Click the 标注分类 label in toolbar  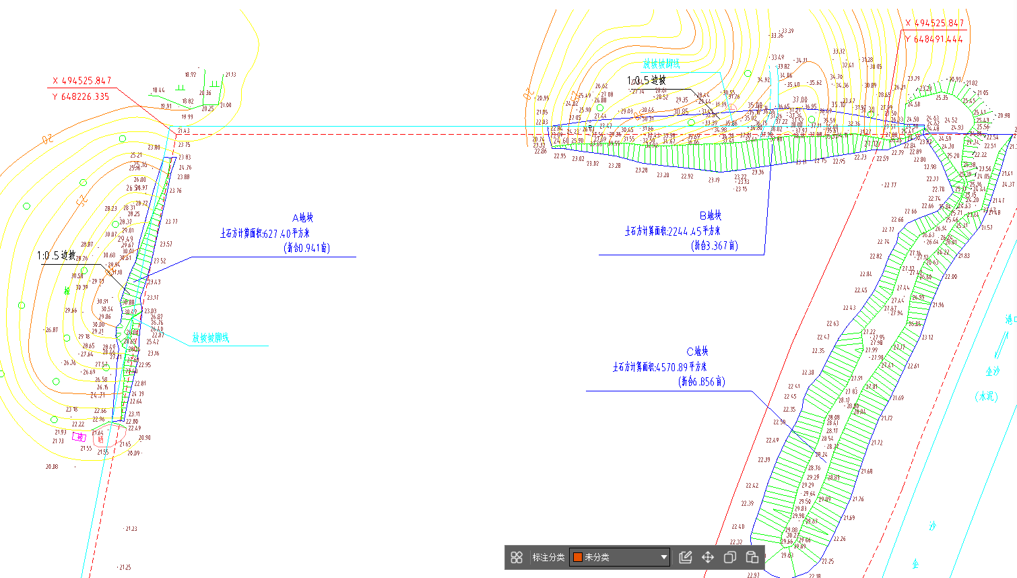(x=548, y=557)
